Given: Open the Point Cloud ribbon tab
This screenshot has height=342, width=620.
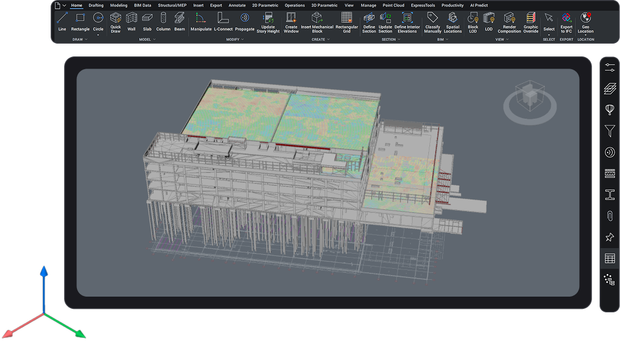Looking at the screenshot, I should tap(393, 5).
